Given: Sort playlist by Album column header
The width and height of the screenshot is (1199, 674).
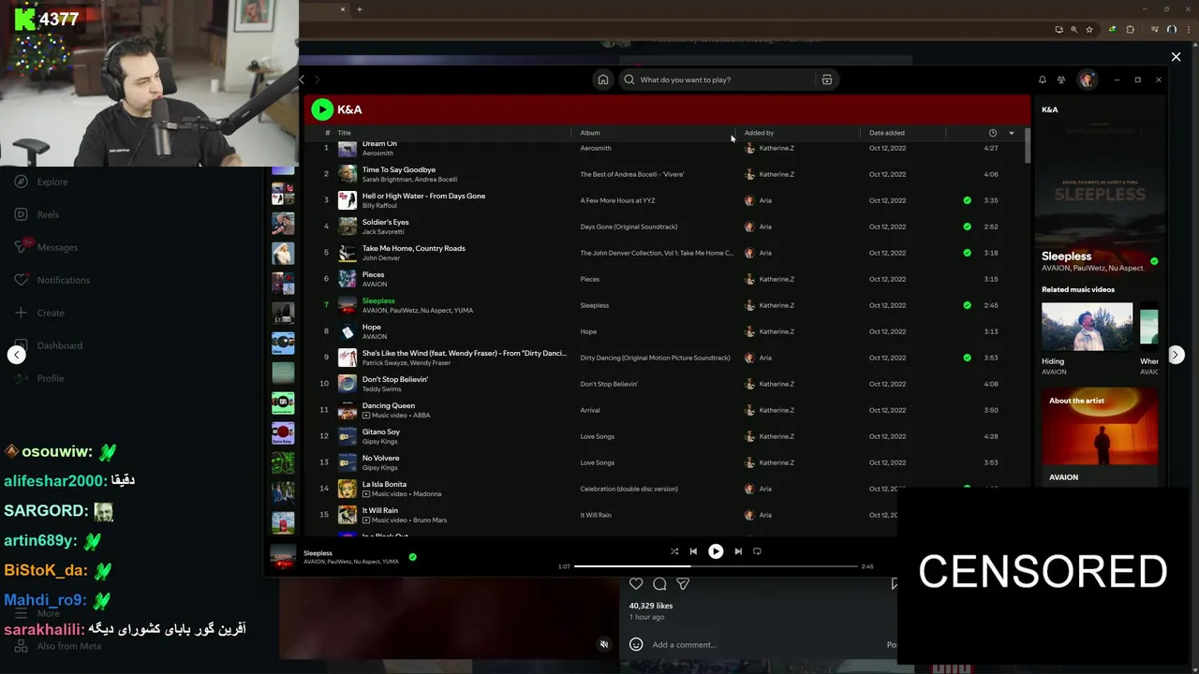Looking at the screenshot, I should click(590, 133).
